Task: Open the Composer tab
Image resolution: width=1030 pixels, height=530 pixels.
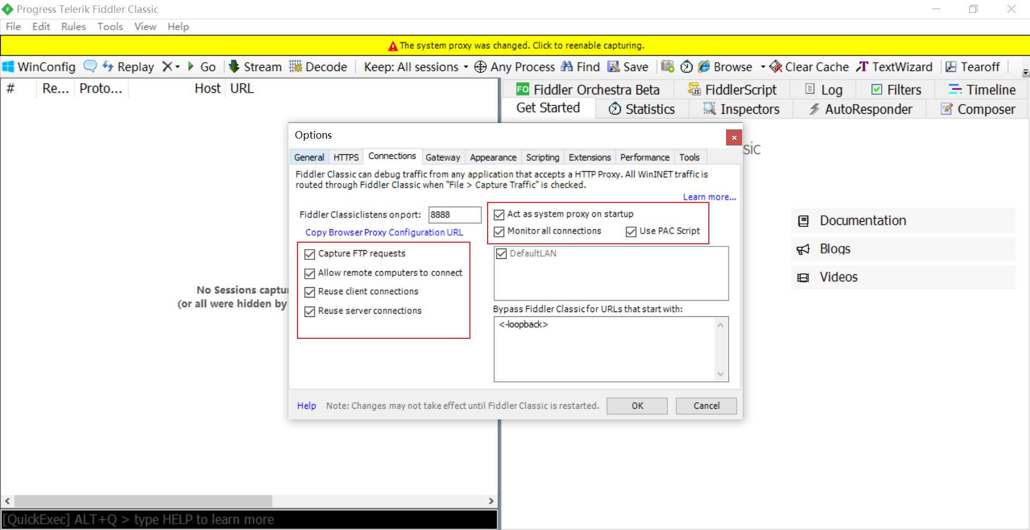Action: coord(978,109)
